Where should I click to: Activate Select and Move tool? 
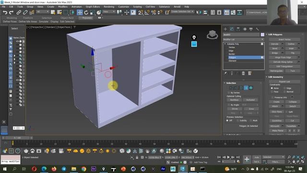click(x=80, y=12)
